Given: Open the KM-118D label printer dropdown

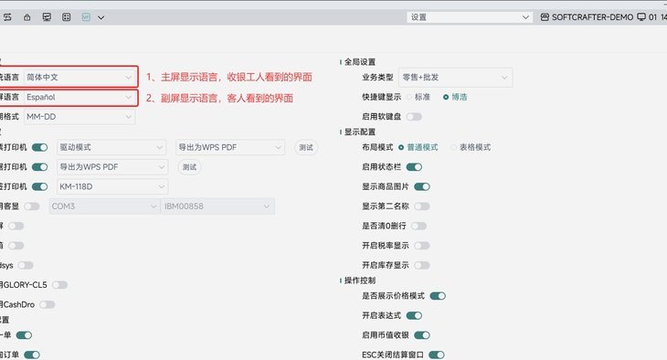Looking at the screenshot, I should click(x=112, y=186).
